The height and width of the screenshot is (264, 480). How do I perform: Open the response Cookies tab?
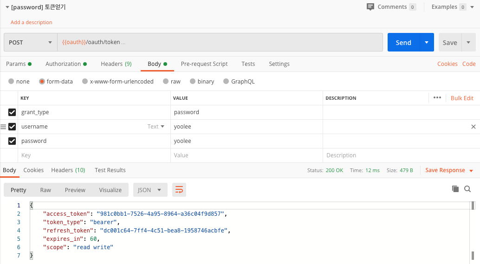tap(33, 170)
